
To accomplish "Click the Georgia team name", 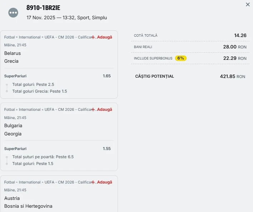I will click(x=13, y=134).
